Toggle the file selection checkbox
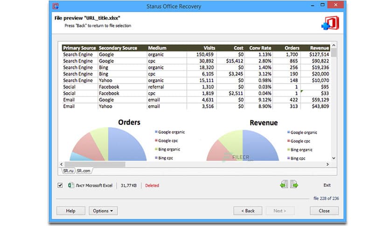390x226 pixels. point(60,185)
